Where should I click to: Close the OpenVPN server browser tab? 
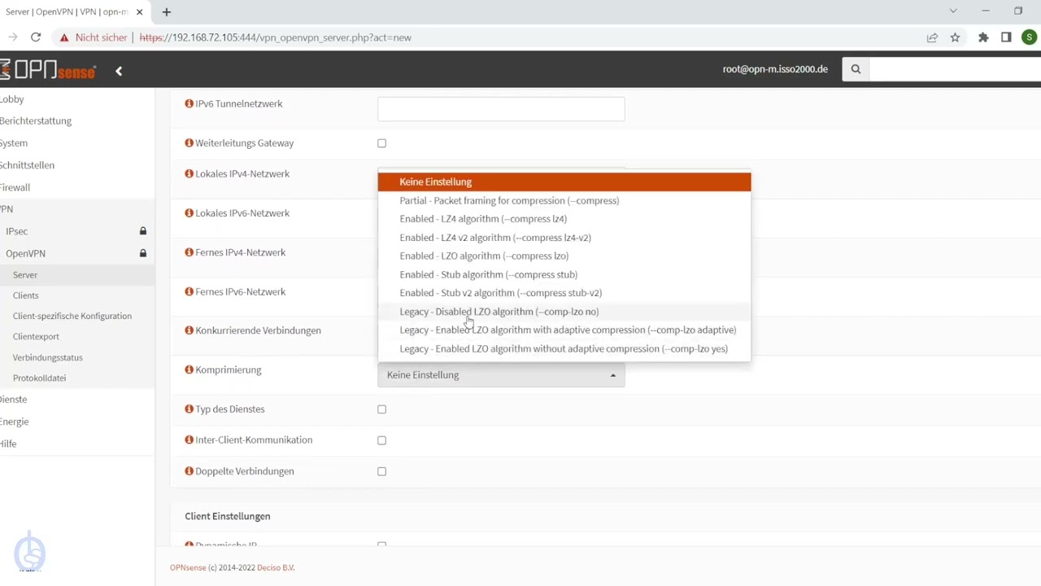(139, 12)
